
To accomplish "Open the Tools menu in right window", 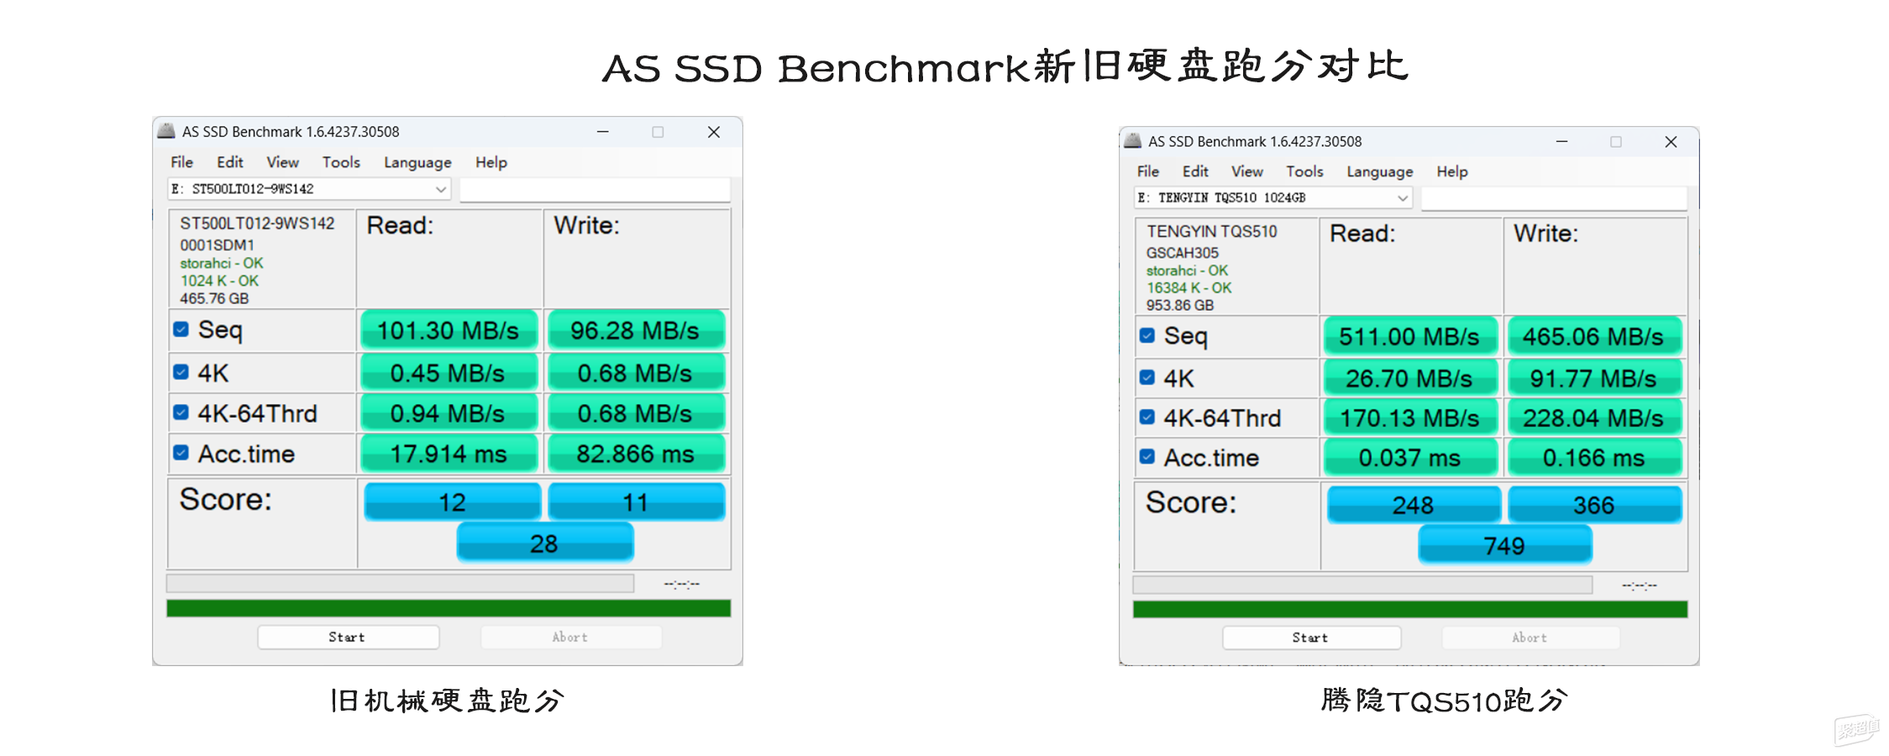I will tap(1304, 171).
